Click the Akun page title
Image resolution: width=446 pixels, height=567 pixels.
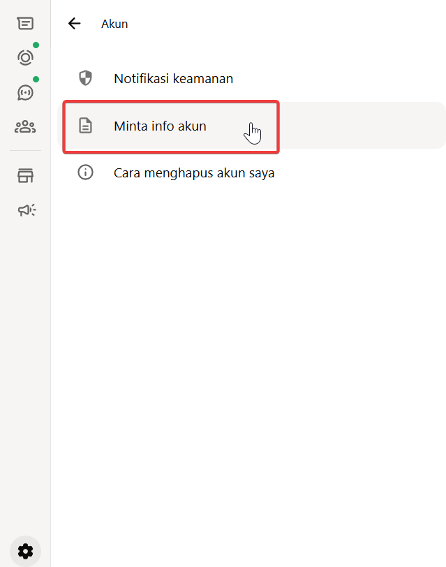pyautogui.click(x=114, y=24)
